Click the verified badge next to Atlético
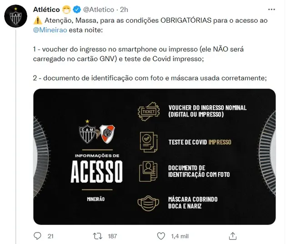The height and width of the screenshot is (244, 291). [77, 10]
